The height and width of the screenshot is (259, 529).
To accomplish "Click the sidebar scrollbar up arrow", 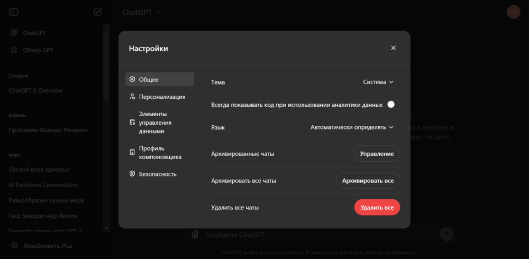I will [x=106, y=27].
